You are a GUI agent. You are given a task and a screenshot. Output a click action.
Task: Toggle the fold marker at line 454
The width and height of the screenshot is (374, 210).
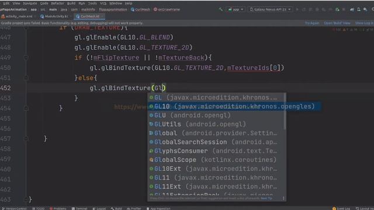point(26,108)
